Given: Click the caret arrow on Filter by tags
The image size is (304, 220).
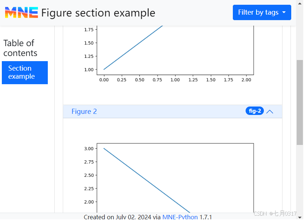Looking at the screenshot, I should (284, 12).
